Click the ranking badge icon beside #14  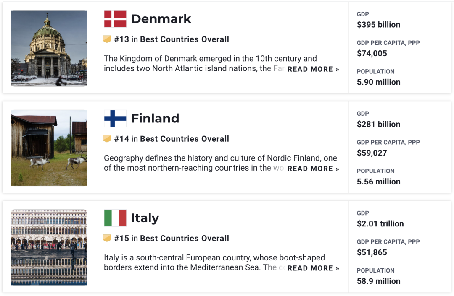(x=107, y=139)
